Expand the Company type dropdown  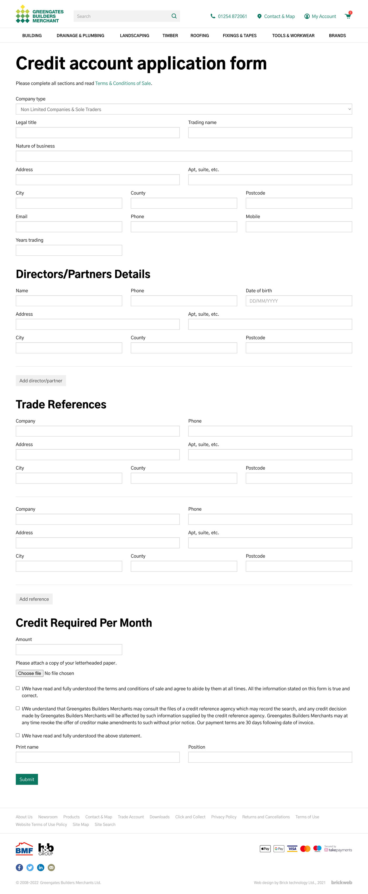point(184,109)
